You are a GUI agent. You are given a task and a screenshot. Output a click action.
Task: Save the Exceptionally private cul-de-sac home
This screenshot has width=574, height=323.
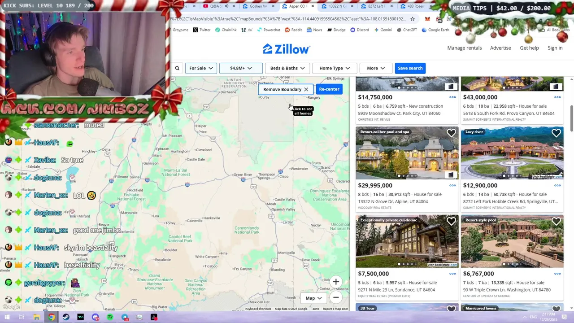click(x=451, y=222)
